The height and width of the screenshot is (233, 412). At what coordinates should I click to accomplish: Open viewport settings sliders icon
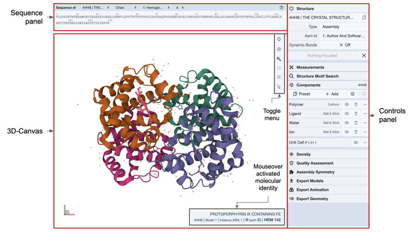[x=279, y=77]
